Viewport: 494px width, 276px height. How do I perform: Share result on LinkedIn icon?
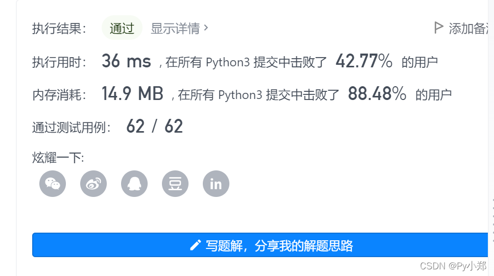(x=216, y=184)
